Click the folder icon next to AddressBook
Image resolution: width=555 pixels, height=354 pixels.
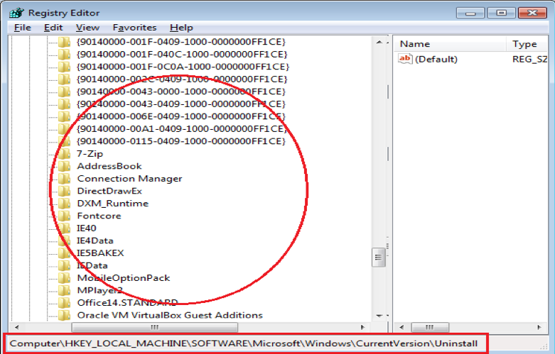(x=65, y=166)
